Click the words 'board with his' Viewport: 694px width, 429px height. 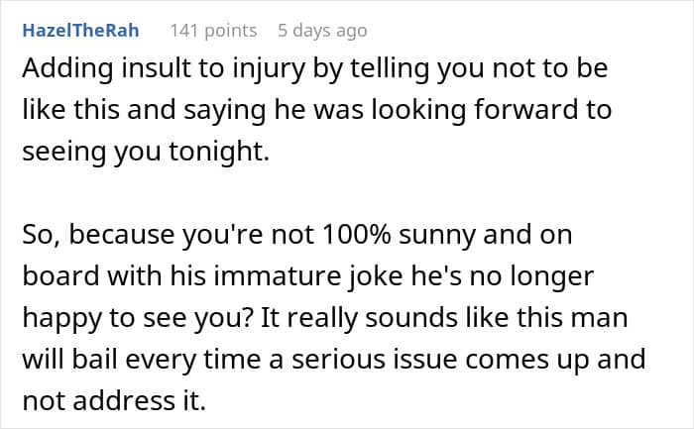point(115,276)
